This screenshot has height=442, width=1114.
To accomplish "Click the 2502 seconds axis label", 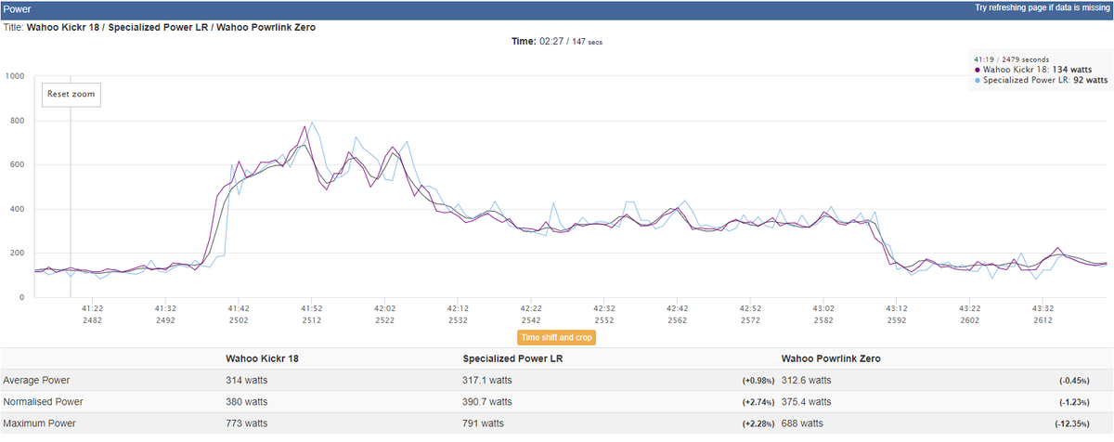I will pos(239,319).
